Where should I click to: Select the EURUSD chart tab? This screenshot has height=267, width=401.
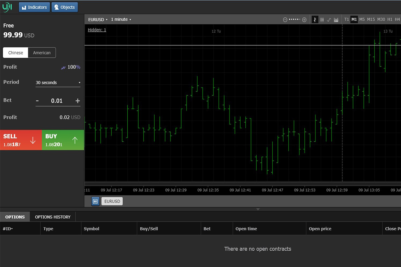[112, 201]
